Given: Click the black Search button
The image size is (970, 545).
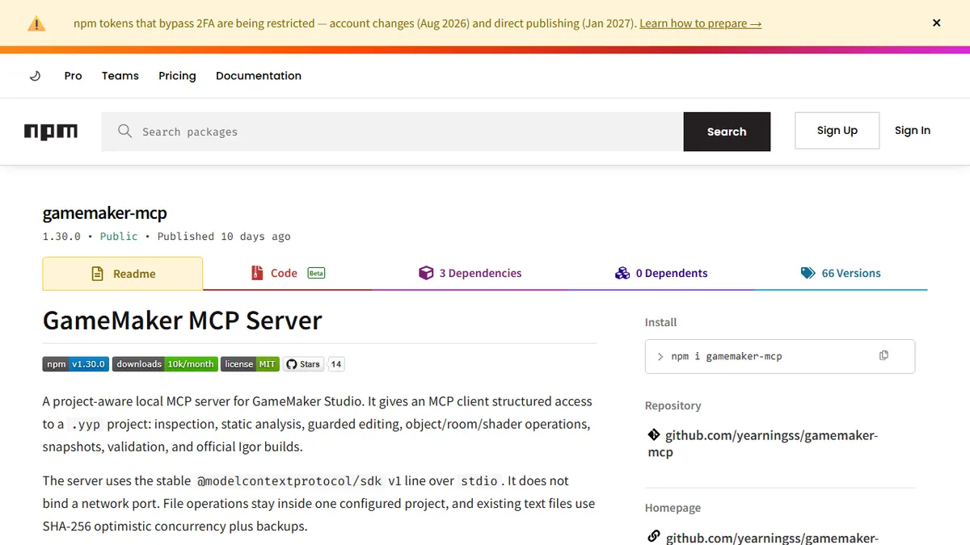Looking at the screenshot, I should [x=727, y=132].
